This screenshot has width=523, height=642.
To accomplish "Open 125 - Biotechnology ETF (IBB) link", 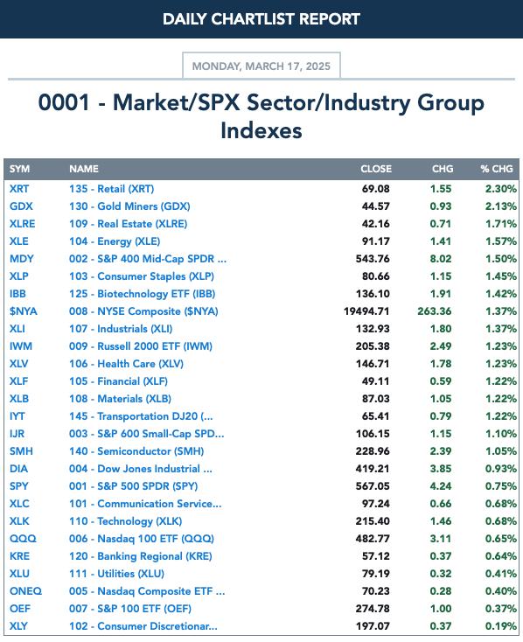I will [x=142, y=294].
